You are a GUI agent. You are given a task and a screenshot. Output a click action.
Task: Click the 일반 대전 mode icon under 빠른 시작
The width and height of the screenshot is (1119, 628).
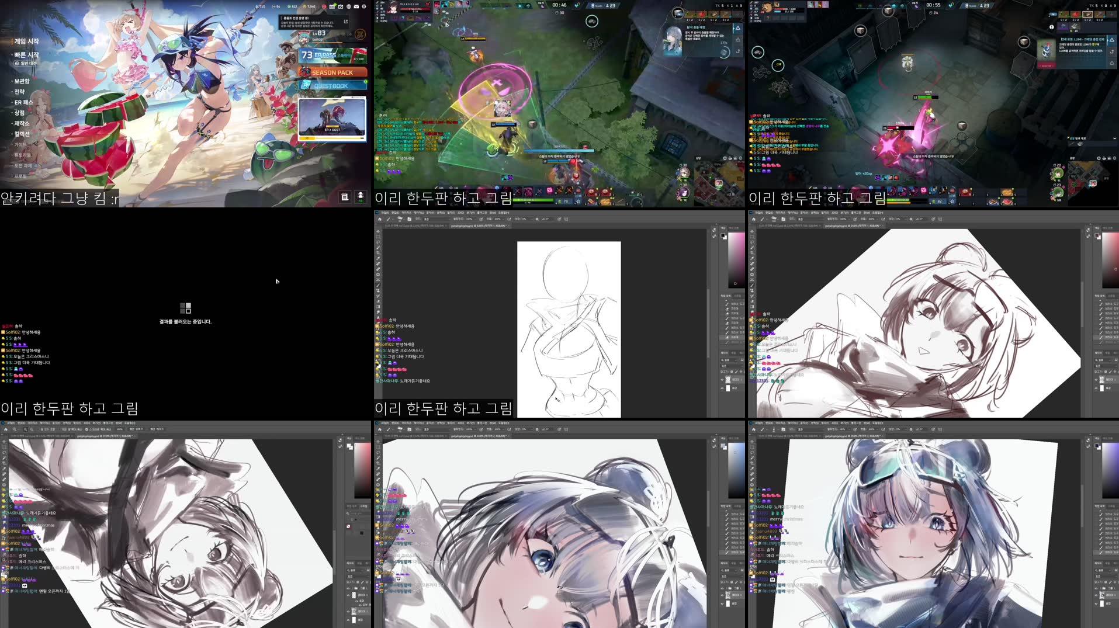pyautogui.click(x=16, y=64)
